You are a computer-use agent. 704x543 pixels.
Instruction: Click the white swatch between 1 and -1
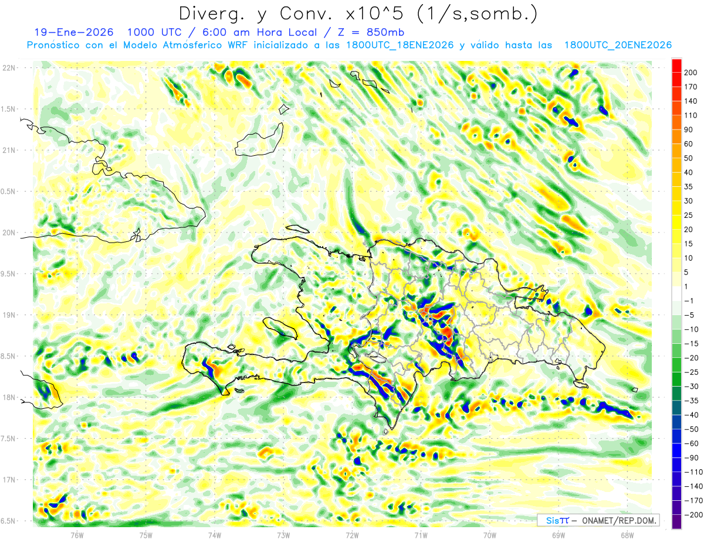(676, 293)
